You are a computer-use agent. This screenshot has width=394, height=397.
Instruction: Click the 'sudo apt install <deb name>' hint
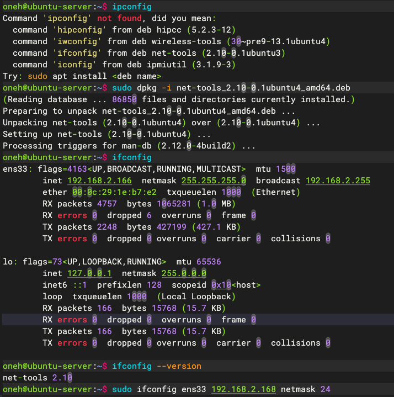point(94,76)
